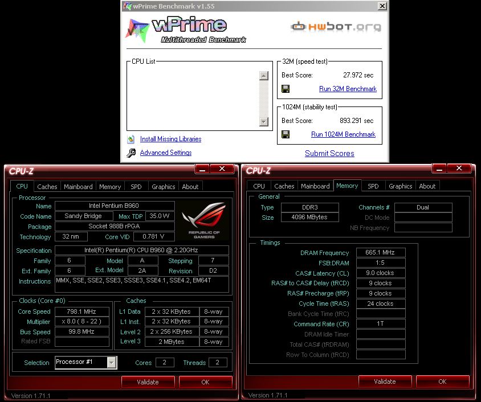Close the left CPU-Z window
This screenshot has width=481, height=402.
222,169
